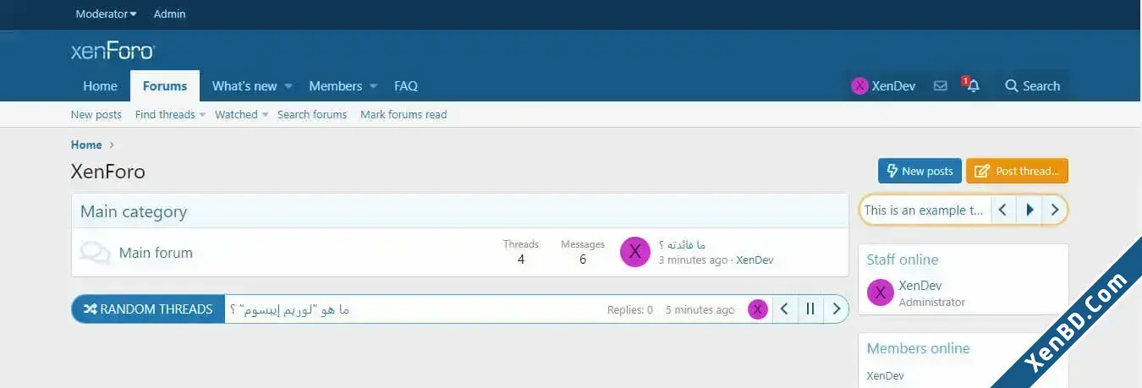Expand the Members dropdown arrow

[373, 86]
